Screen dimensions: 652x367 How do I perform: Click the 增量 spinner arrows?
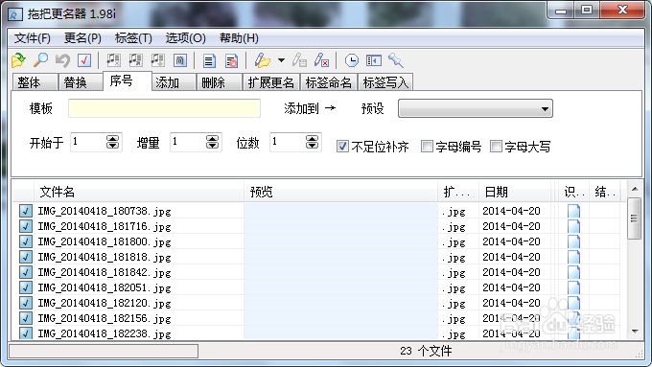pos(212,142)
